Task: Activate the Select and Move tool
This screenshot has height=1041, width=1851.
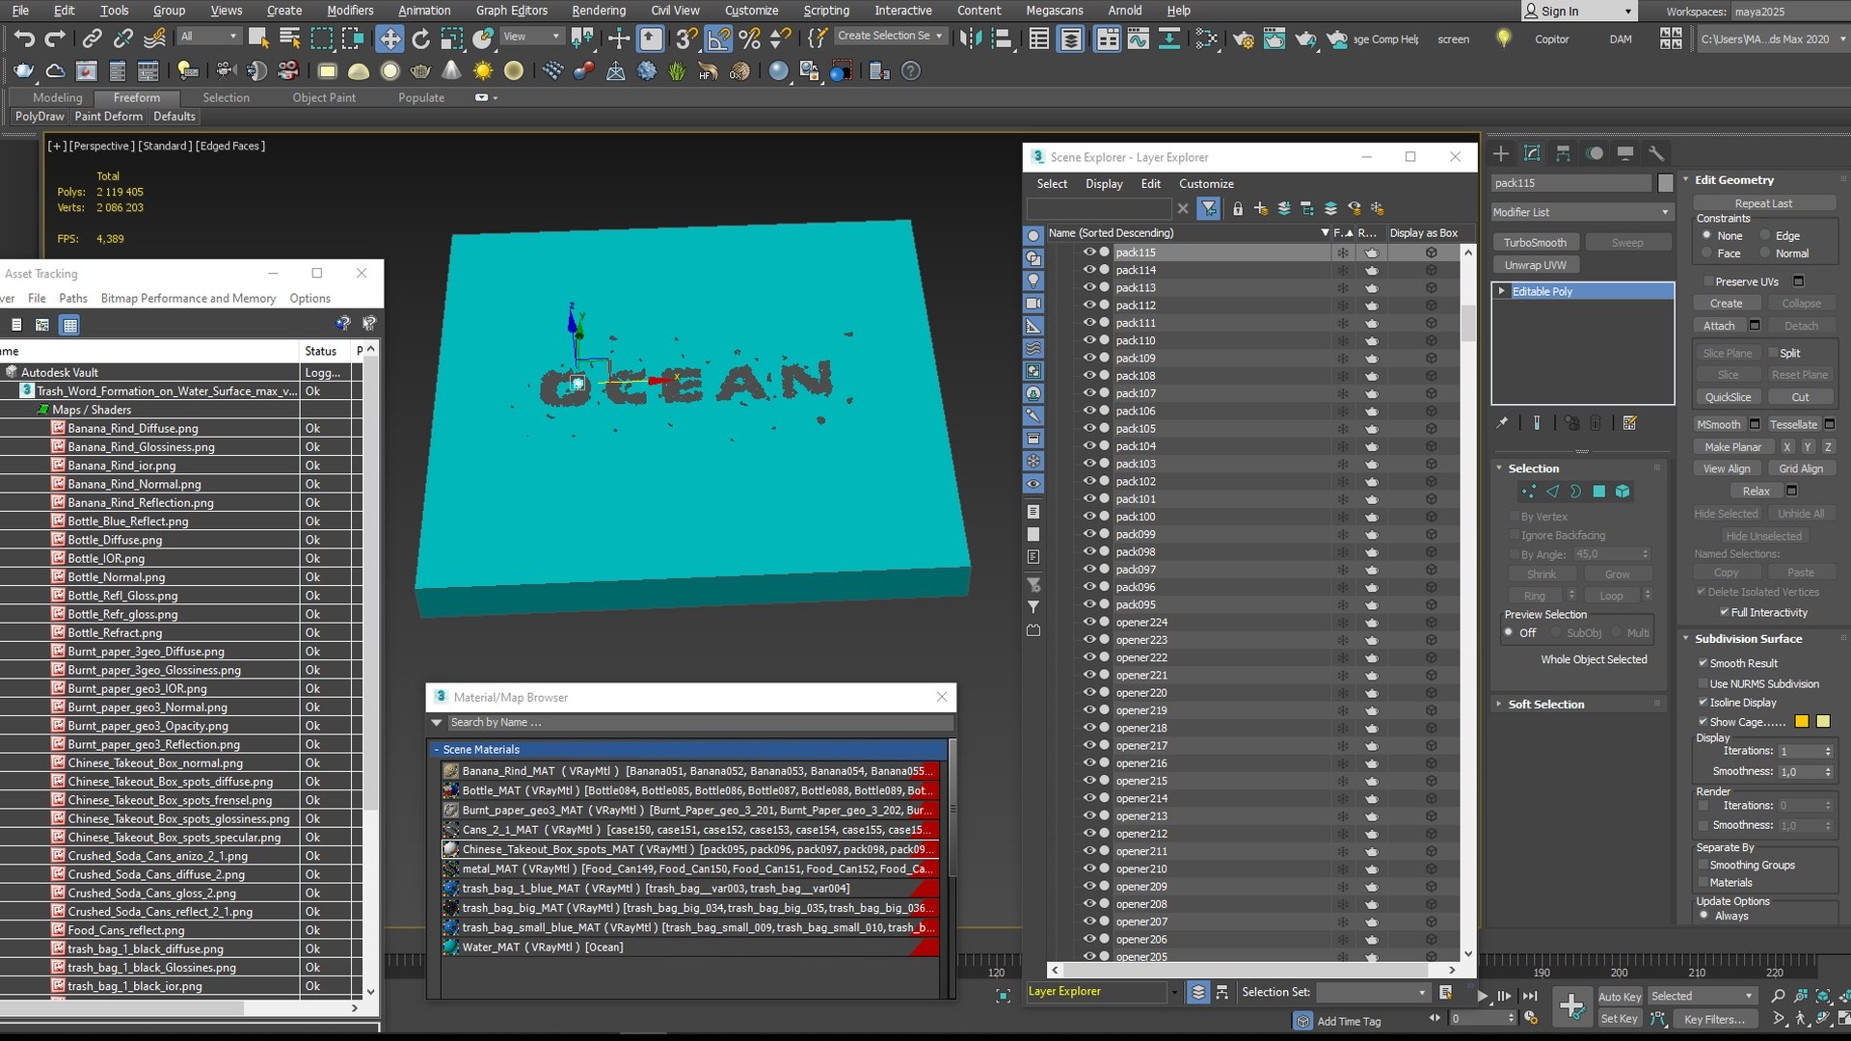Action: click(x=389, y=39)
